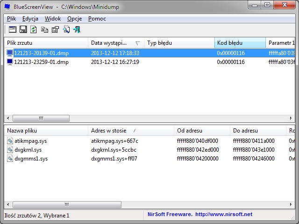Click the Properties toolbar icon
The width and height of the screenshot is (299, 224).
pyautogui.click(x=55, y=29)
